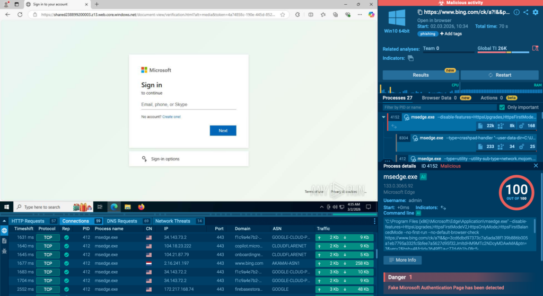Open the Actions tab
Viewport: 543px width, 296px height.
499,98
